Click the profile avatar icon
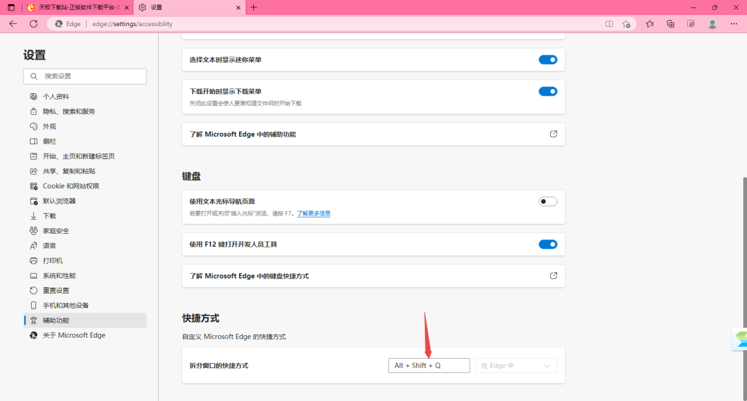747x401 pixels. (x=712, y=24)
